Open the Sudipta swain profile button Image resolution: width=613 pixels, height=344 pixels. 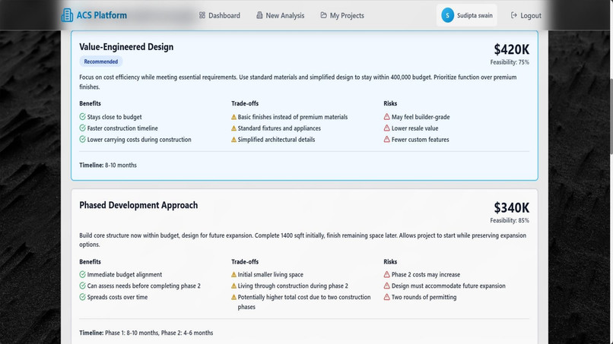coord(467,15)
